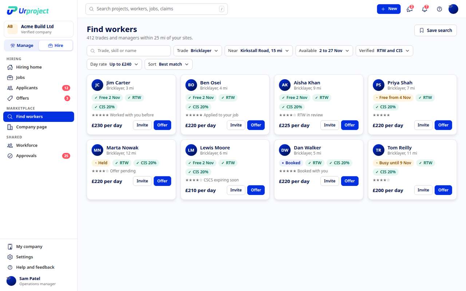Open Applicants list in sidebar
This screenshot has height=291, width=466.
pyautogui.click(x=39, y=88)
